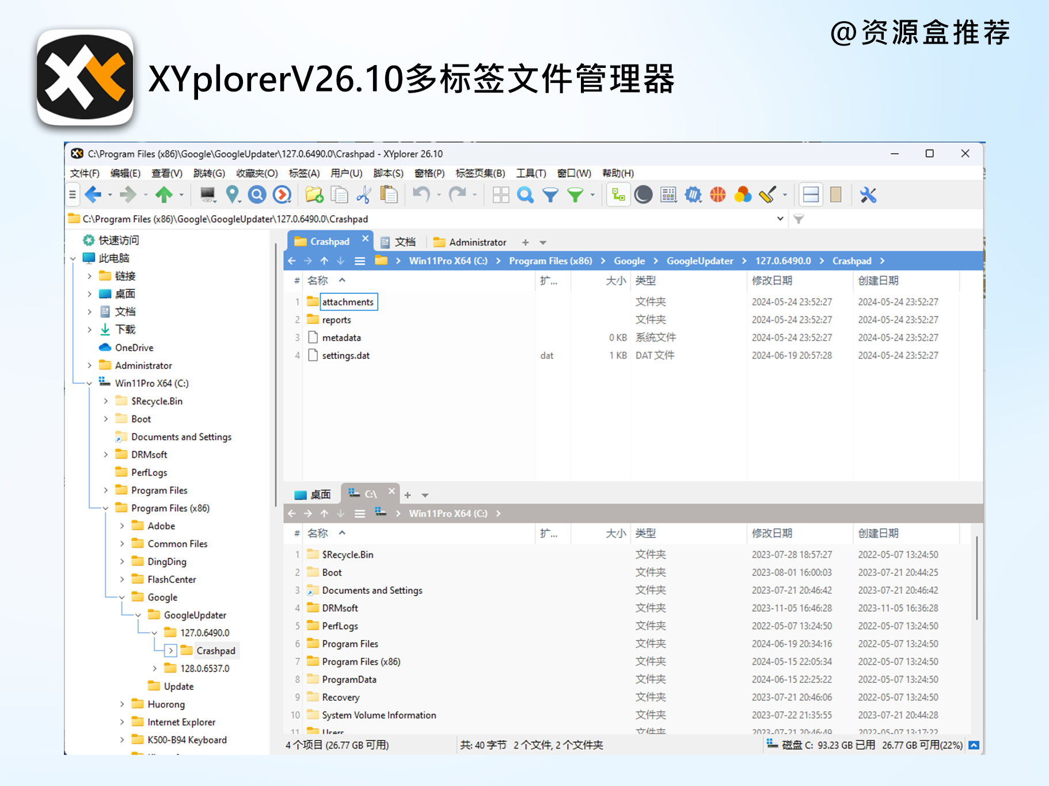Collapse the Google tree node
The height and width of the screenshot is (786, 1049).
(122, 597)
